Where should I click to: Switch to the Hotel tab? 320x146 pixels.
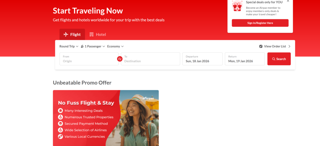coord(98,34)
